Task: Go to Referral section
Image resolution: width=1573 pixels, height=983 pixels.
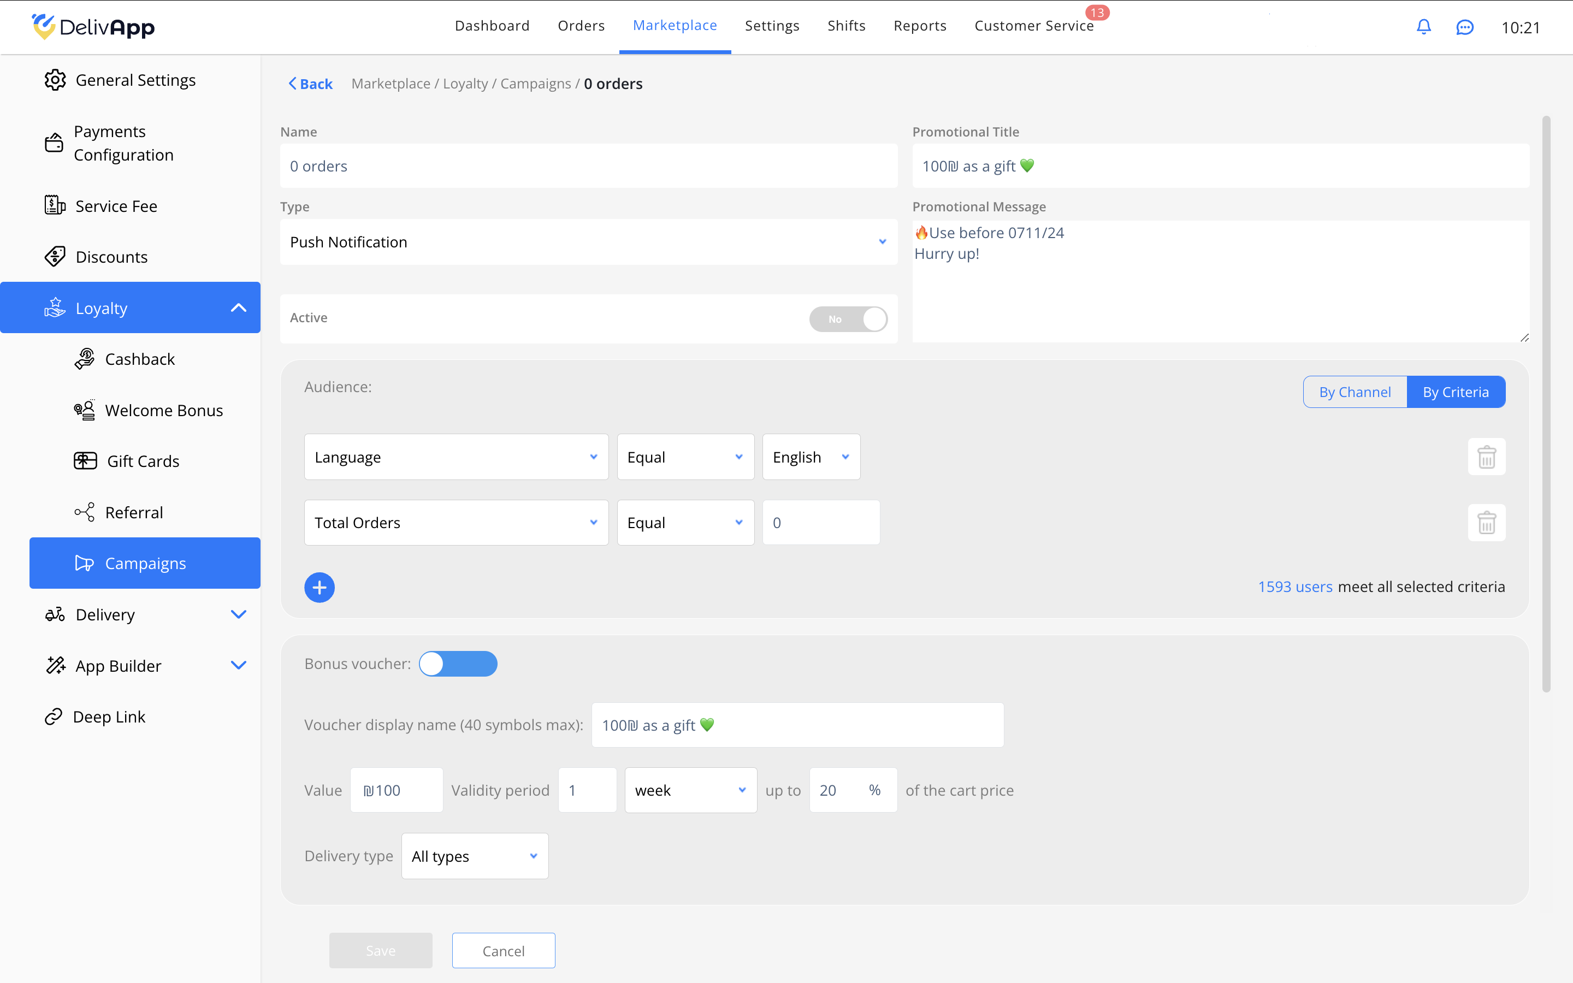Action: (x=133, y=512)
